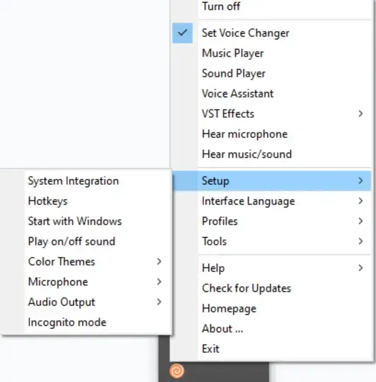376x382 pixels.
Task: Open Music Player
Action: pos(233,53)
